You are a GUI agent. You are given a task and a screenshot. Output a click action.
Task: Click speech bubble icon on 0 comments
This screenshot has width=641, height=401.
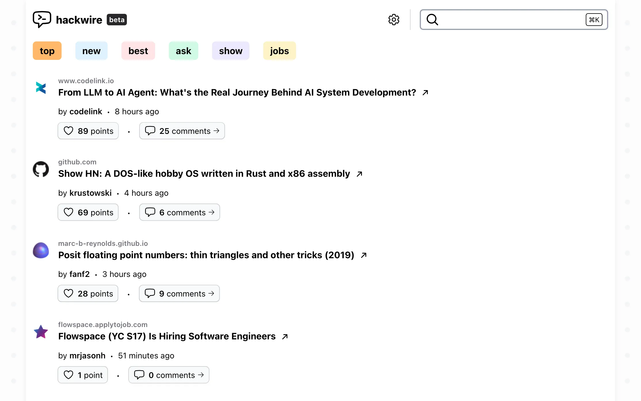pyautogui.click(x=139, y=375)
